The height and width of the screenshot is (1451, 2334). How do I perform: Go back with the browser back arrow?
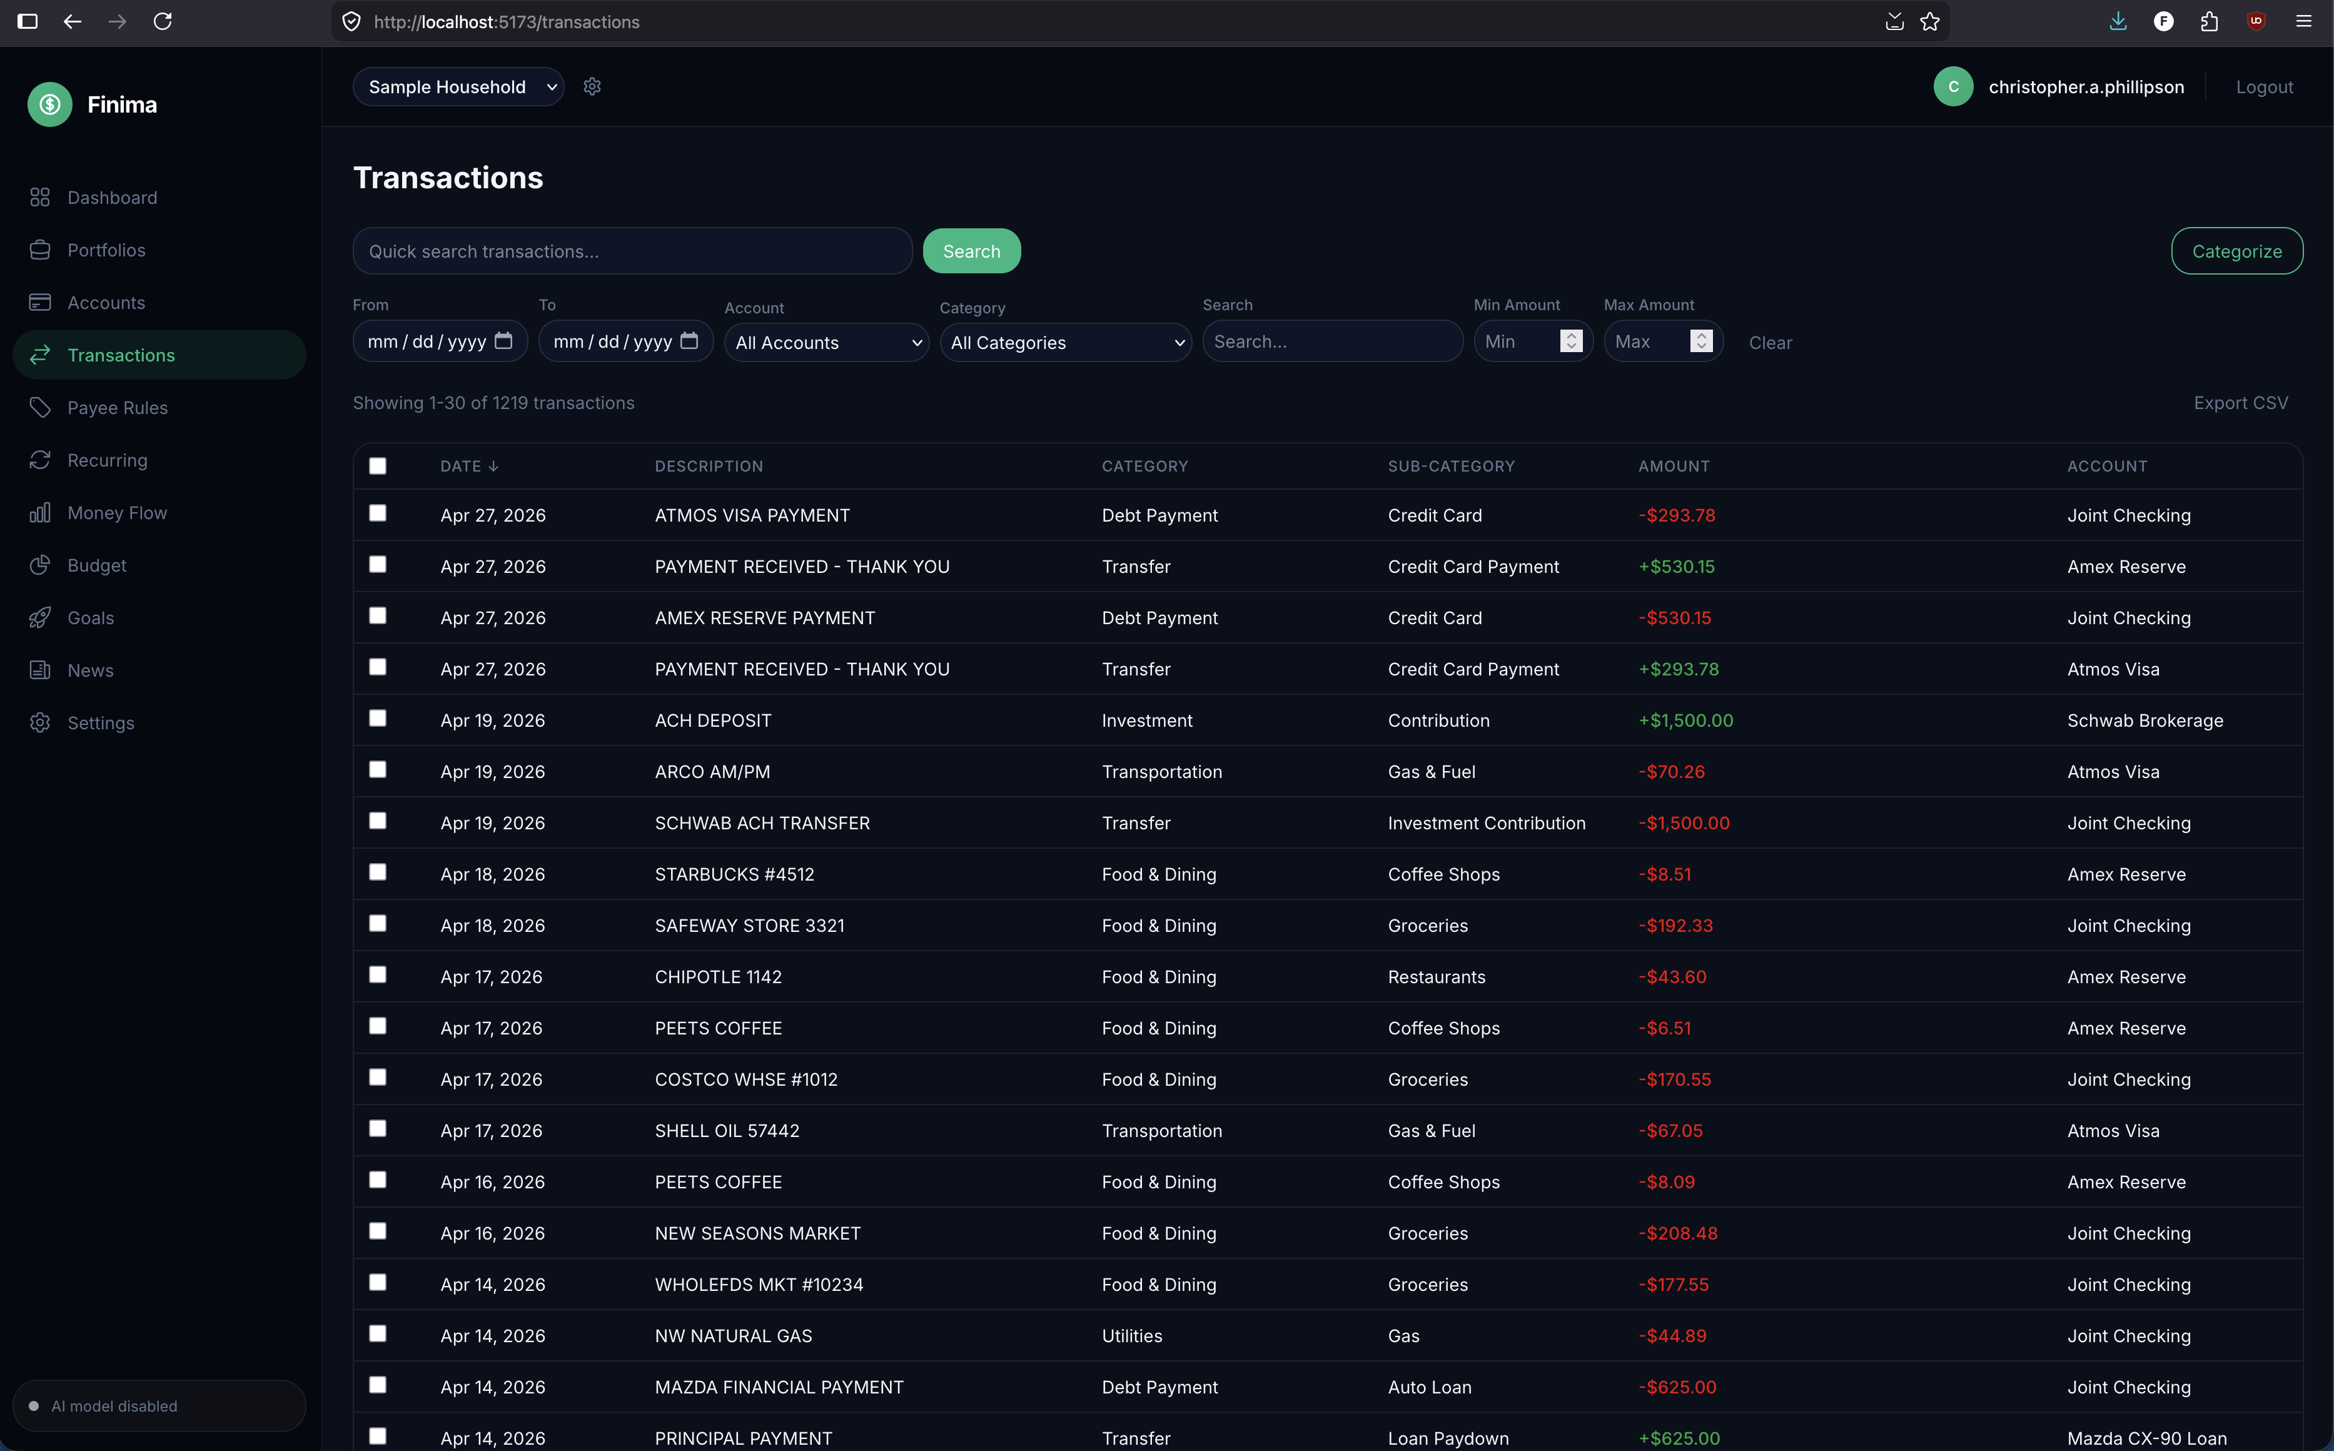click(72, 21)
